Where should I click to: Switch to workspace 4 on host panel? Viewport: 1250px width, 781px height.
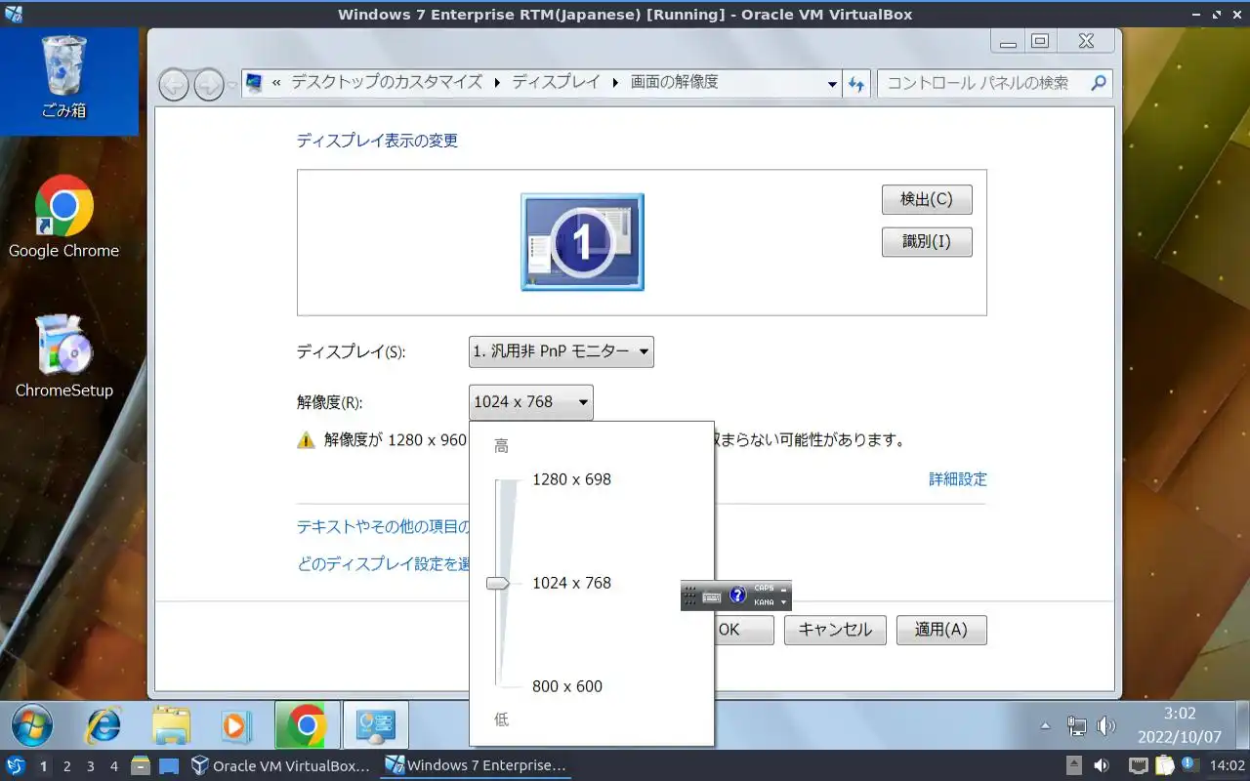113,766
